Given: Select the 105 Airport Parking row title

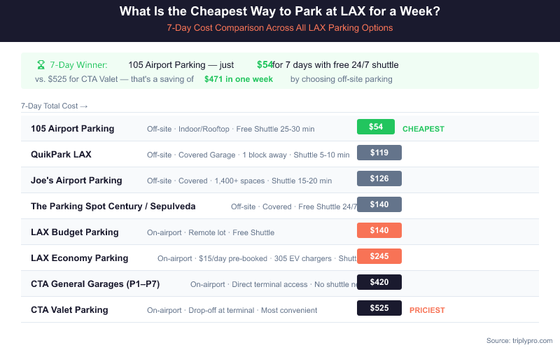Looking at the screenshot, I should (72, 129).
